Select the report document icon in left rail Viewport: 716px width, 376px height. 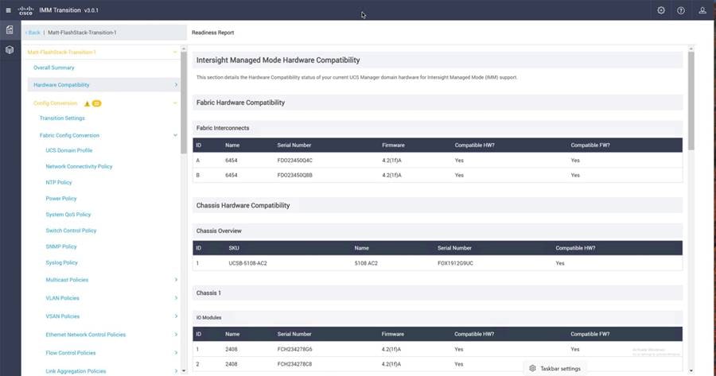coord(10,30)
